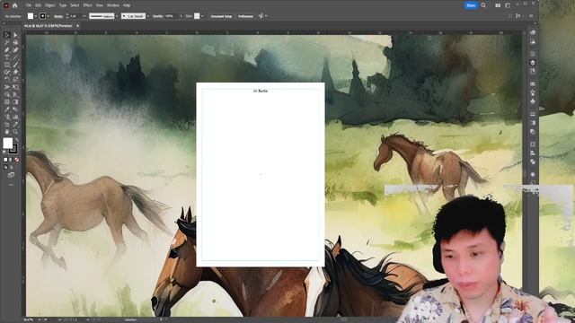
Task: Select the Line Segment tool
Action: pyautogui.click(x=15, y=57)
